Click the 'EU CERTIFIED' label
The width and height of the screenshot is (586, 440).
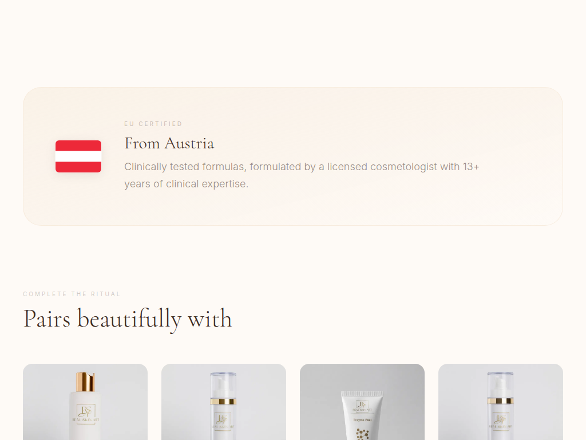tap(153, 124)
